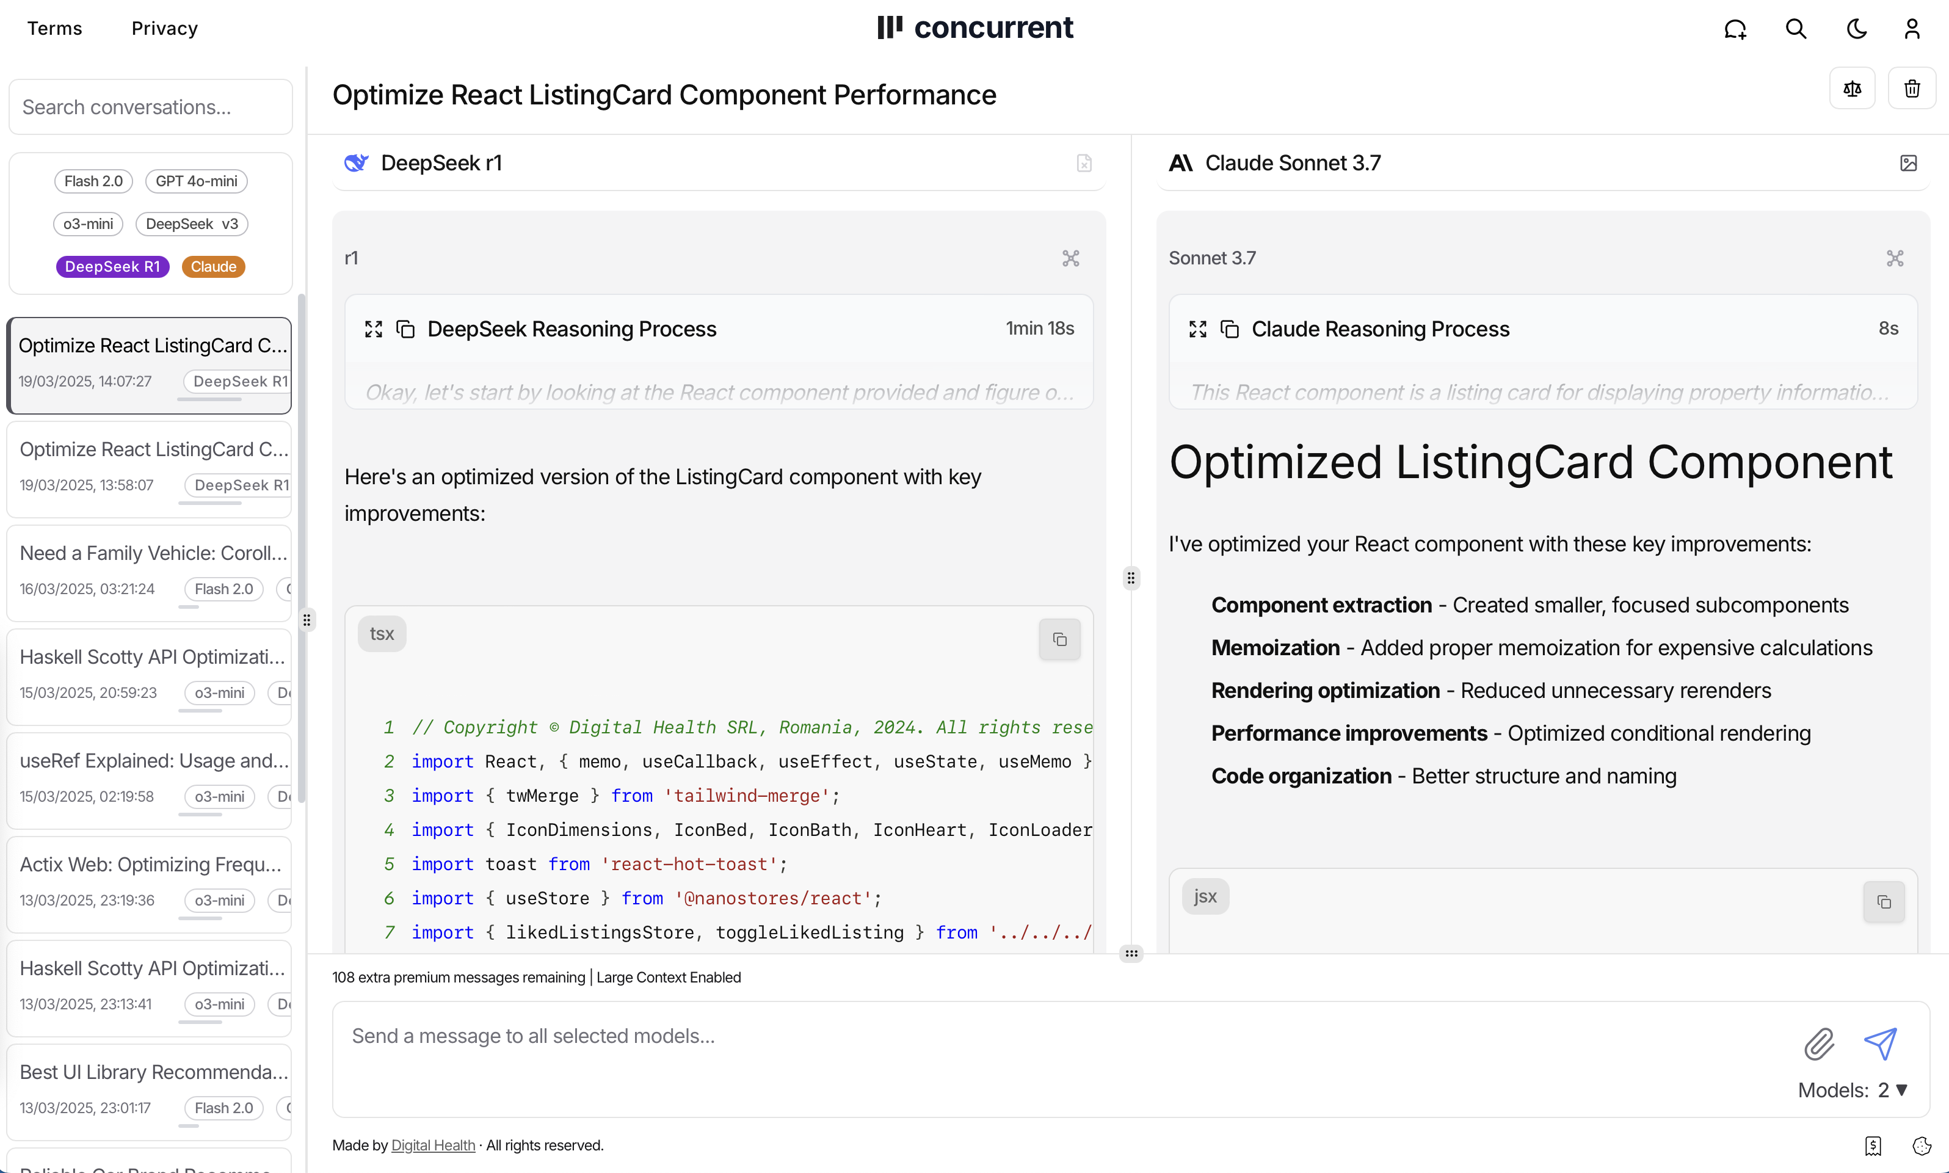Image resolution: width=1949 pixels, height=1173 pixels.
Task: Toggle the o3-mini model filter chip
Action: 88,223
